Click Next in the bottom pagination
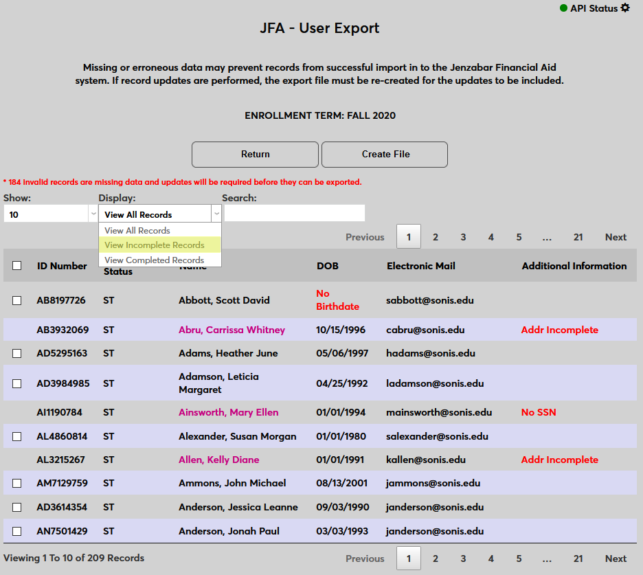 616,559
